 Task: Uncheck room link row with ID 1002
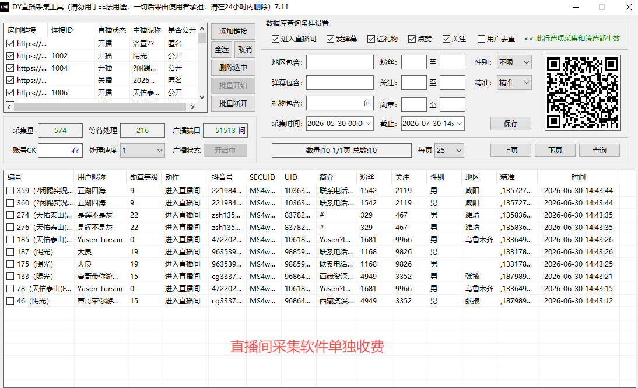coord(10,56)
